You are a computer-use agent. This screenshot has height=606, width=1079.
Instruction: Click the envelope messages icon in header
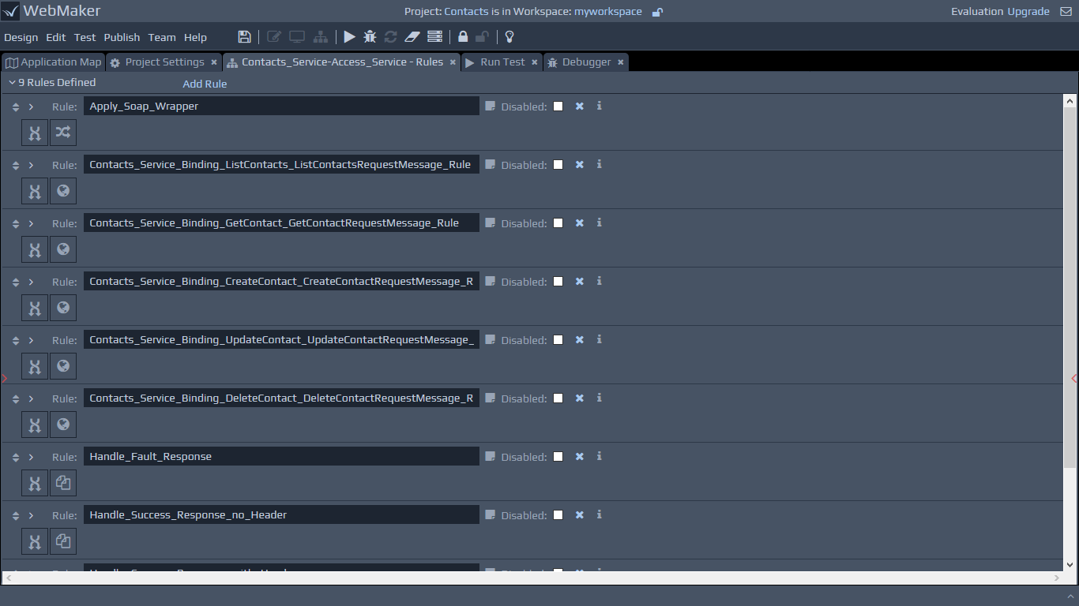[x=1066, y=12]
